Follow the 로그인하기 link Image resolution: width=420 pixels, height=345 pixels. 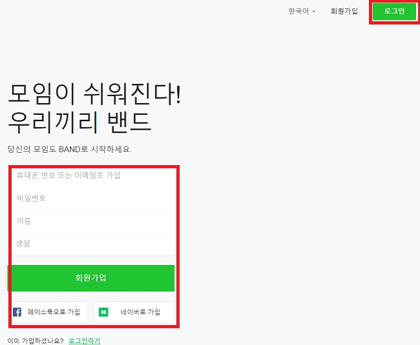[85, 341]
